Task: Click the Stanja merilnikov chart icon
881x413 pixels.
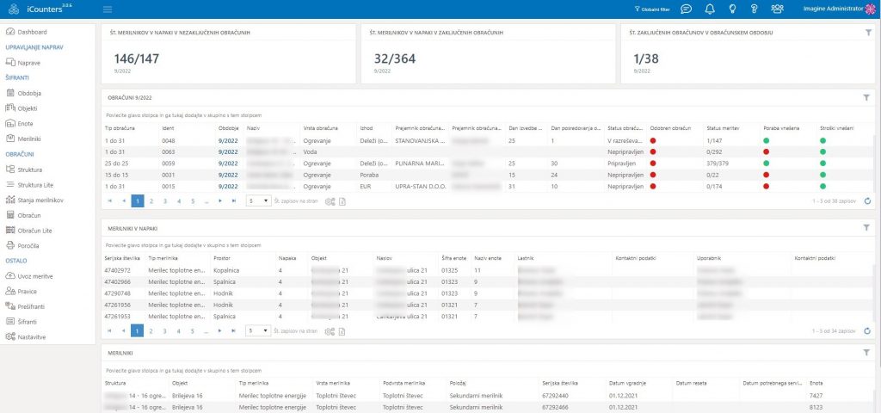Action: tap(10, 200)
